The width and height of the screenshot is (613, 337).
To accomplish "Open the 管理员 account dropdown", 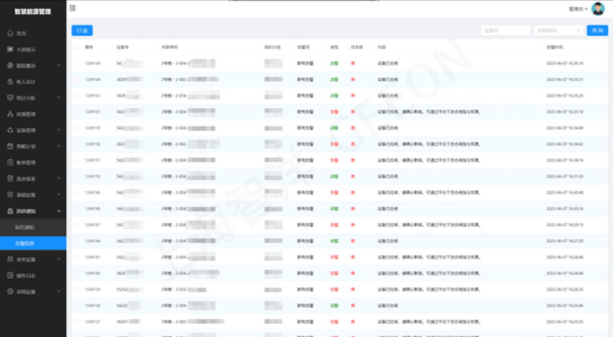I will click(x=578, y=9).
